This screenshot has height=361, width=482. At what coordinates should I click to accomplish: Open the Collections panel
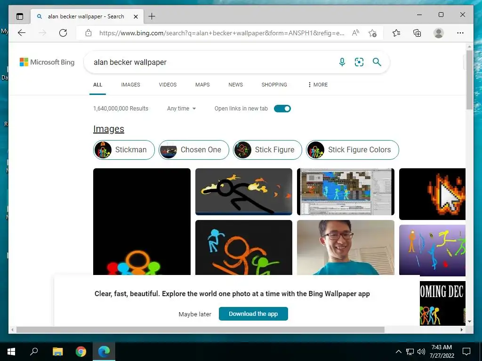[417, 33]
